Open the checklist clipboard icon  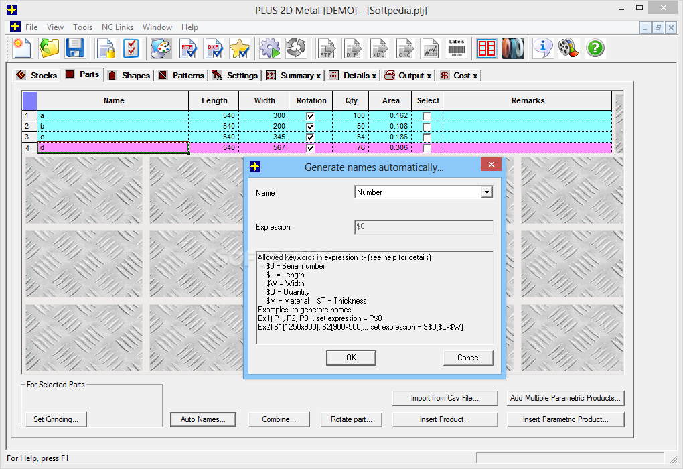pos(131,48)
